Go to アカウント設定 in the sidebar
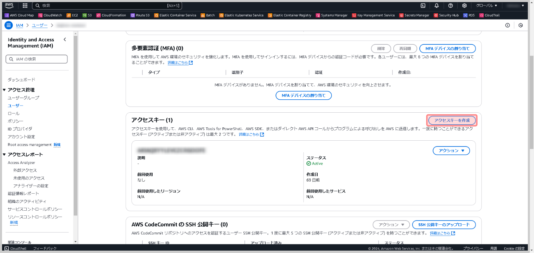 coord(22,137)
